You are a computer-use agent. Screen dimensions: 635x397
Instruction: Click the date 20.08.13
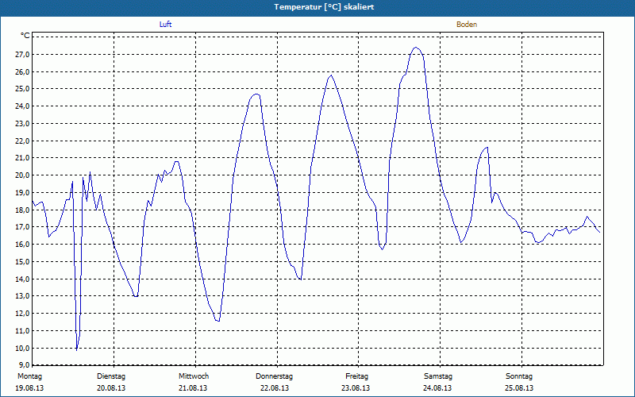click(111, 388)
